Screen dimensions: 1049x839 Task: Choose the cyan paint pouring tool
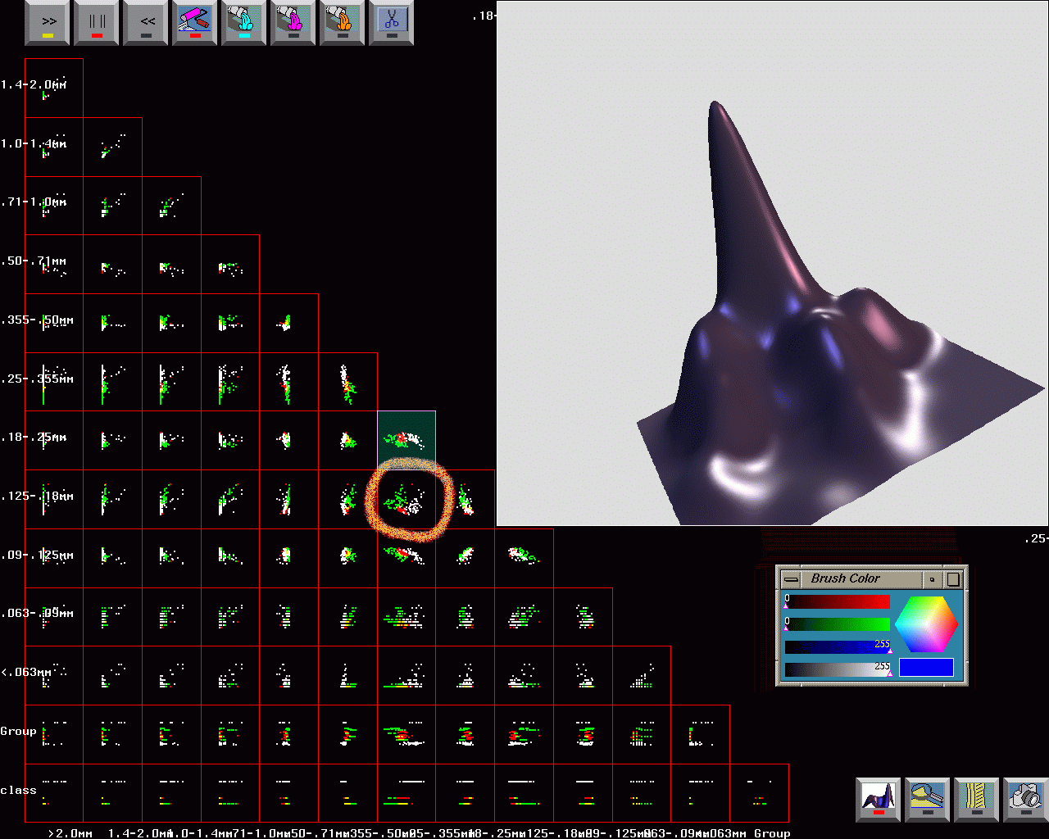point(244,22)
